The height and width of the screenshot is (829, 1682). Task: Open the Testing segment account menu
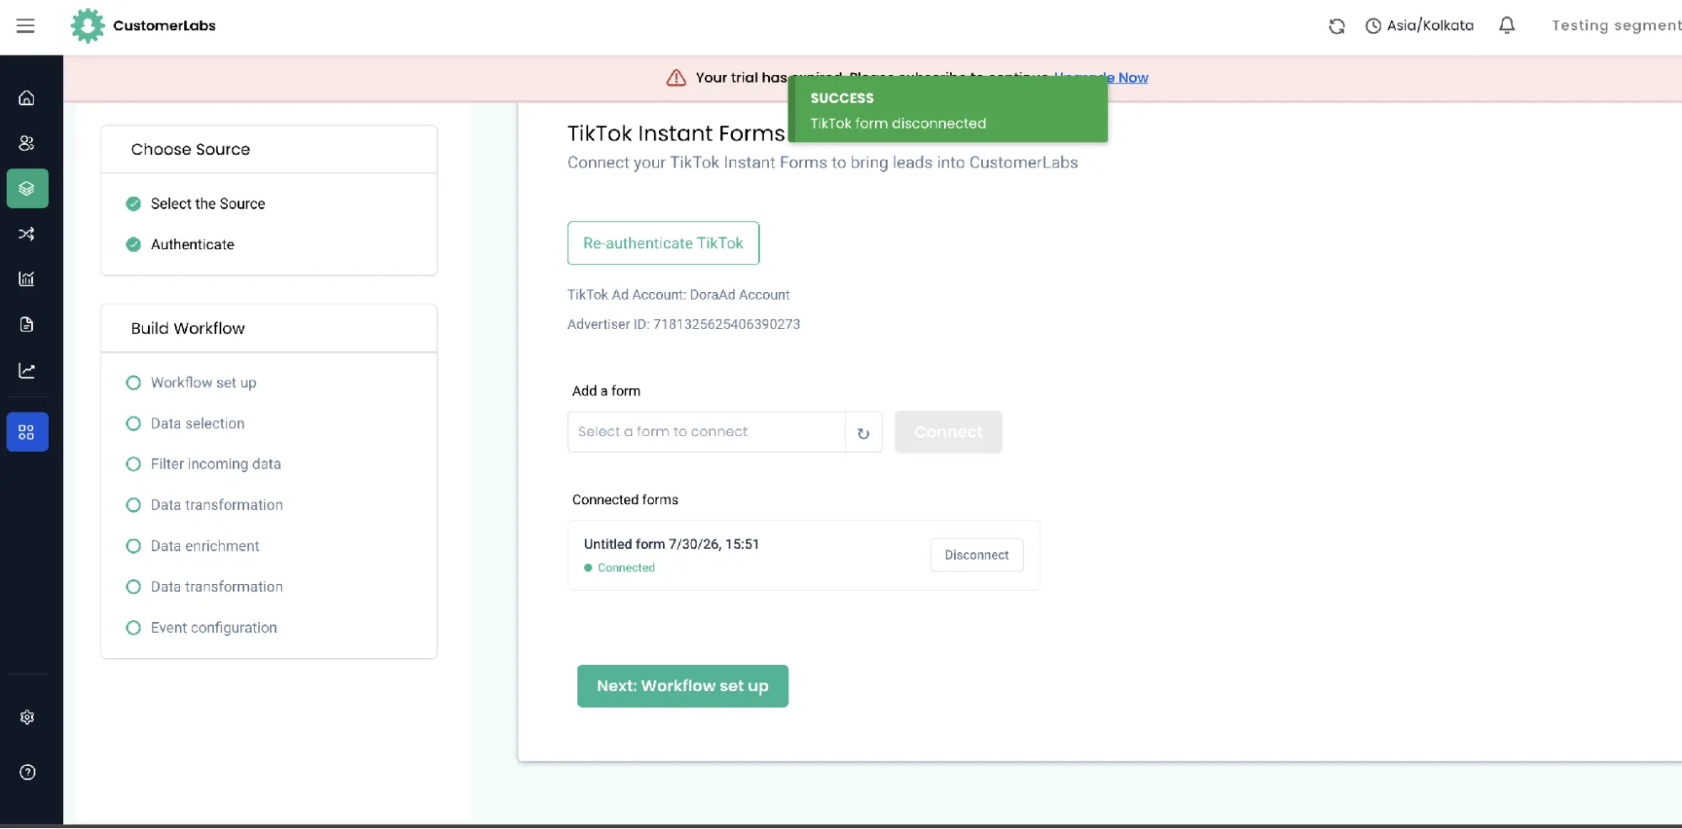click(1616, 26)
